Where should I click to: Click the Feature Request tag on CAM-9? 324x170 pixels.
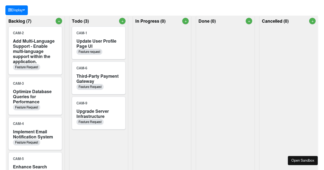pyautogui.click(x=90, y=122)
